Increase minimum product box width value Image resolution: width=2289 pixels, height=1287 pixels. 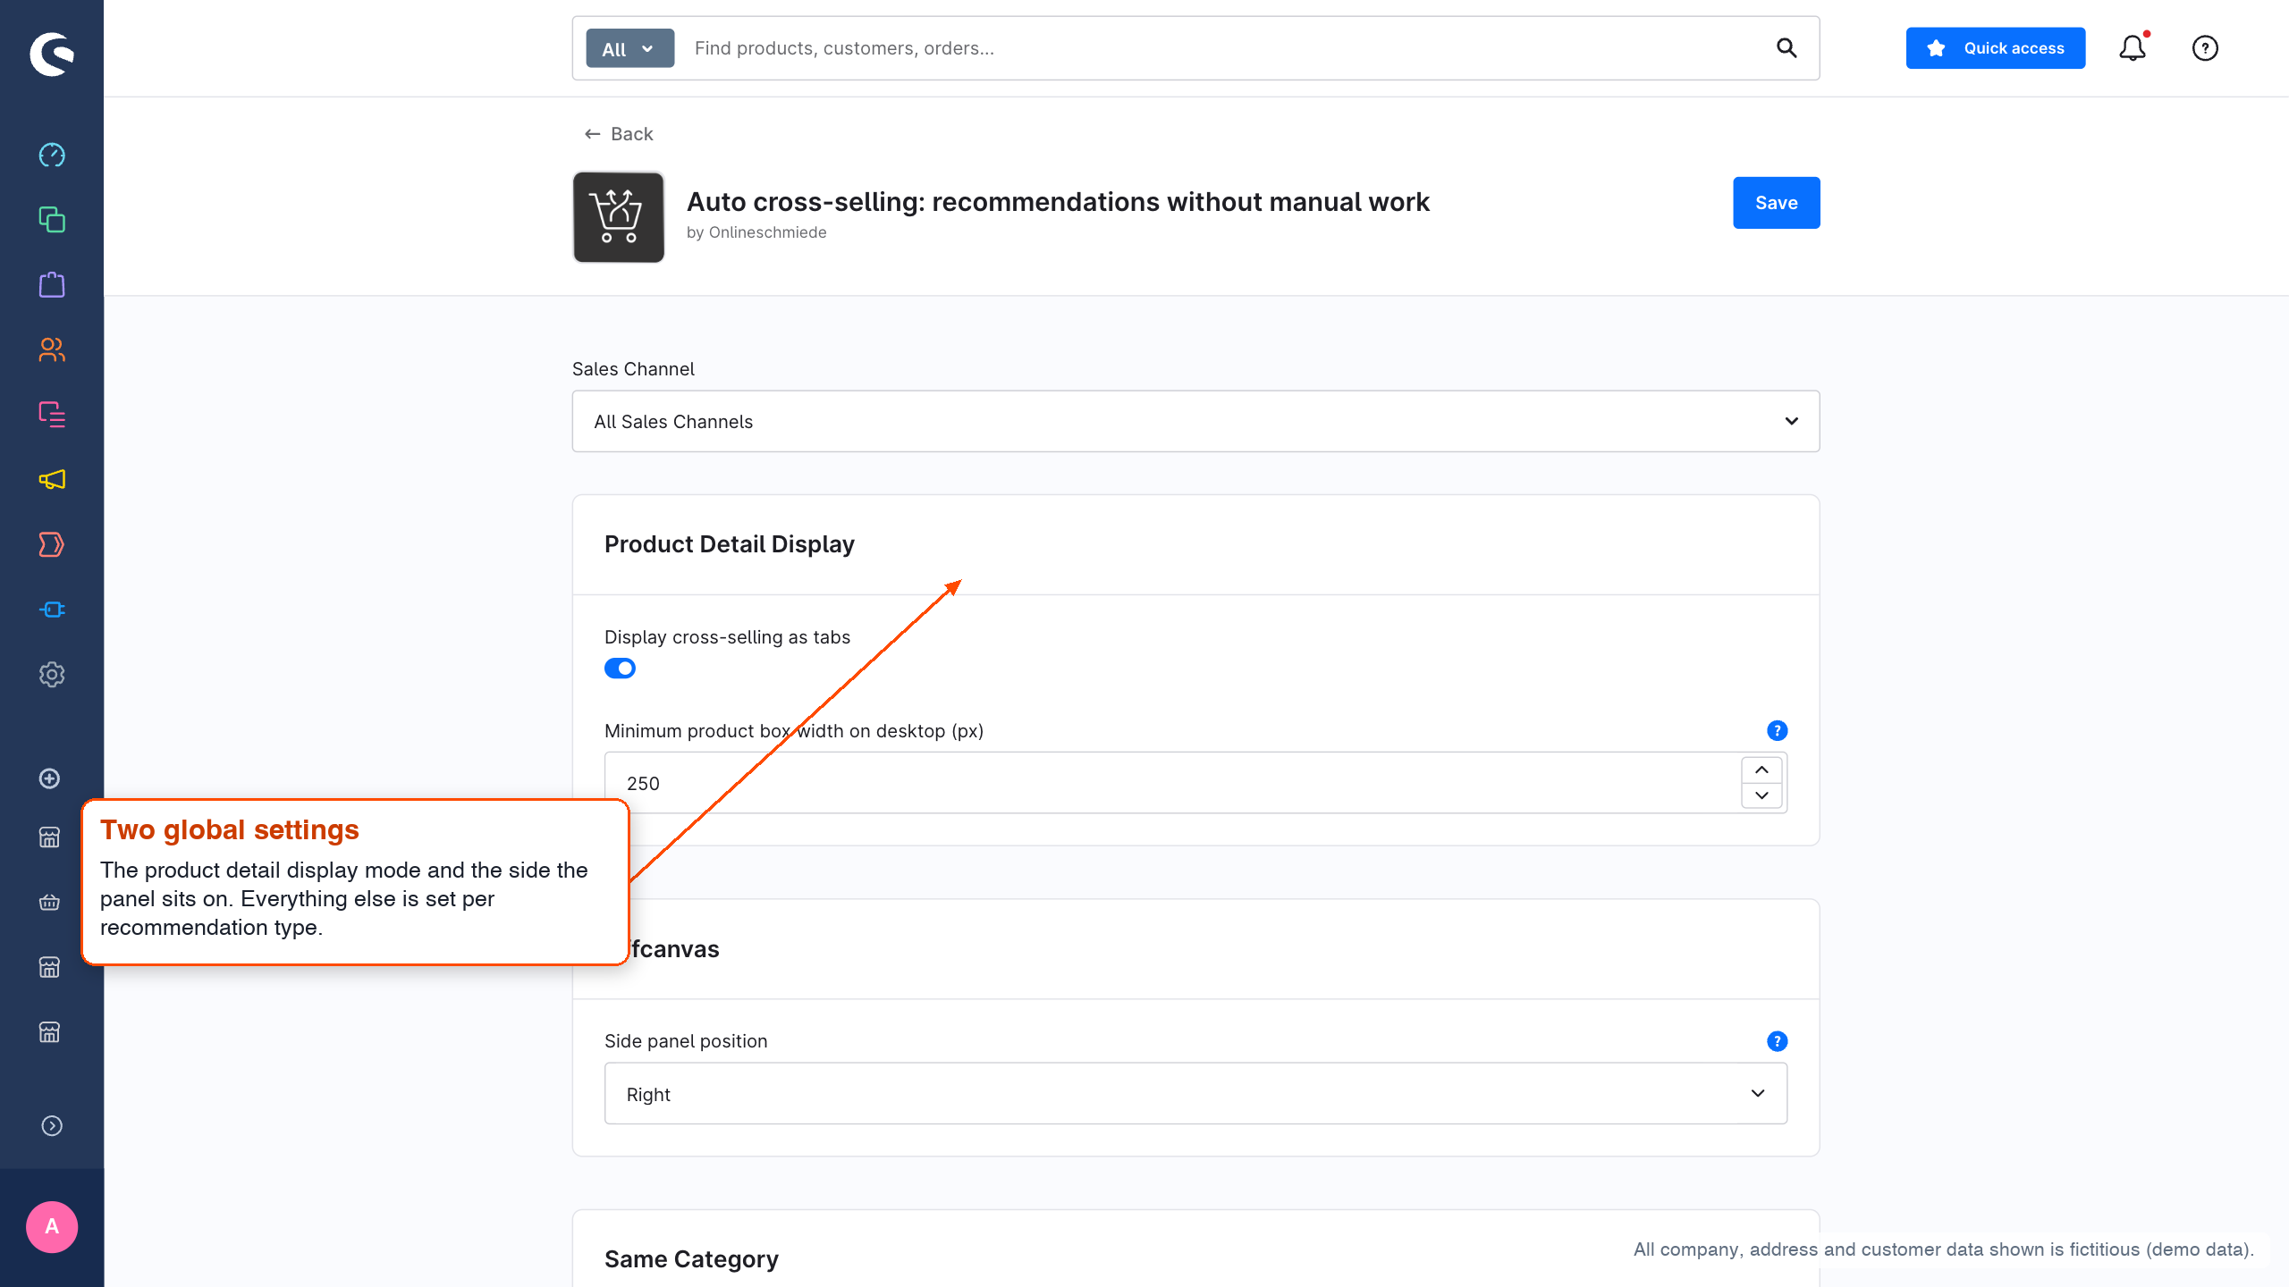[1761, 770]
